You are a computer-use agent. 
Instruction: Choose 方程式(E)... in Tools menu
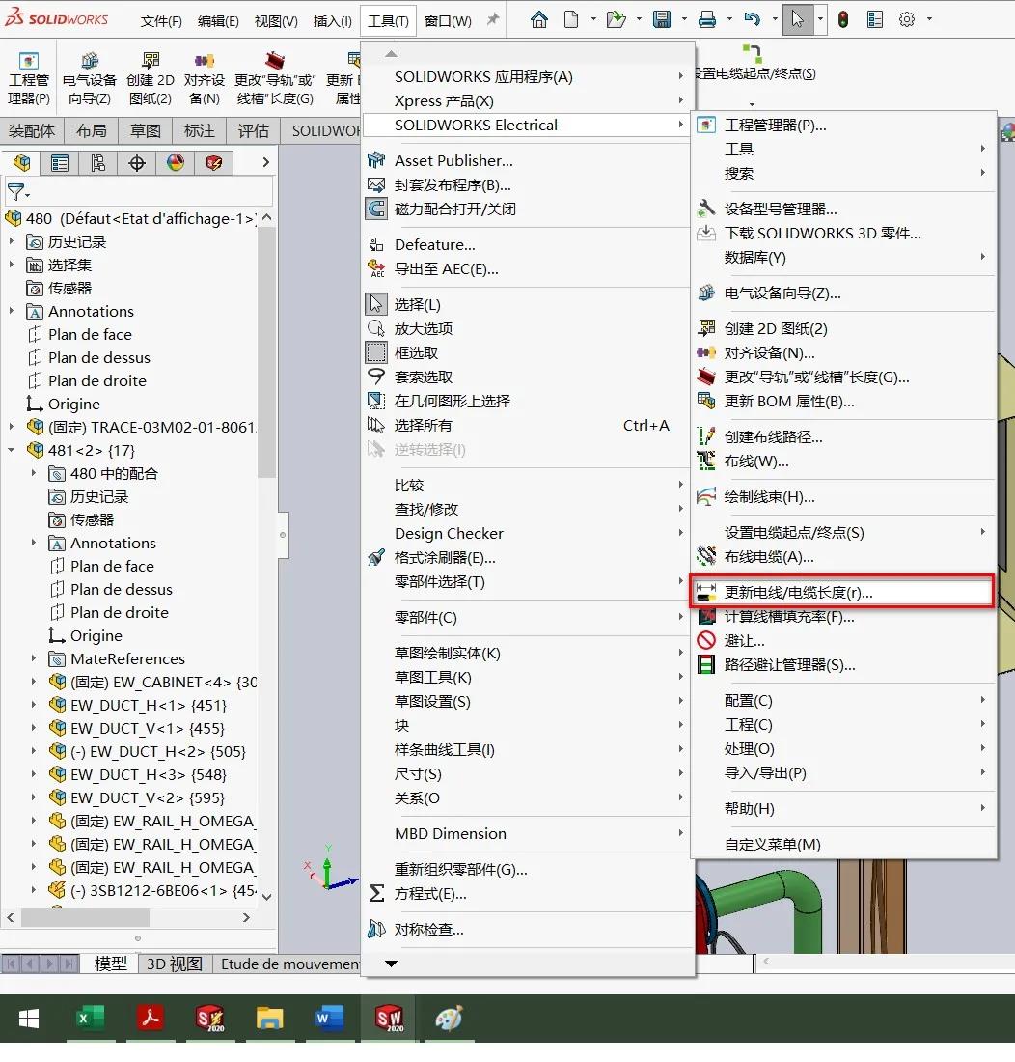tap(525, 894)
